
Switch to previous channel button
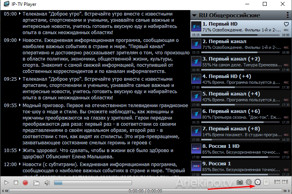(277, 182)
